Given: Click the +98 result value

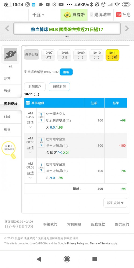Looking at the screenshot, I should coord(123,121).
